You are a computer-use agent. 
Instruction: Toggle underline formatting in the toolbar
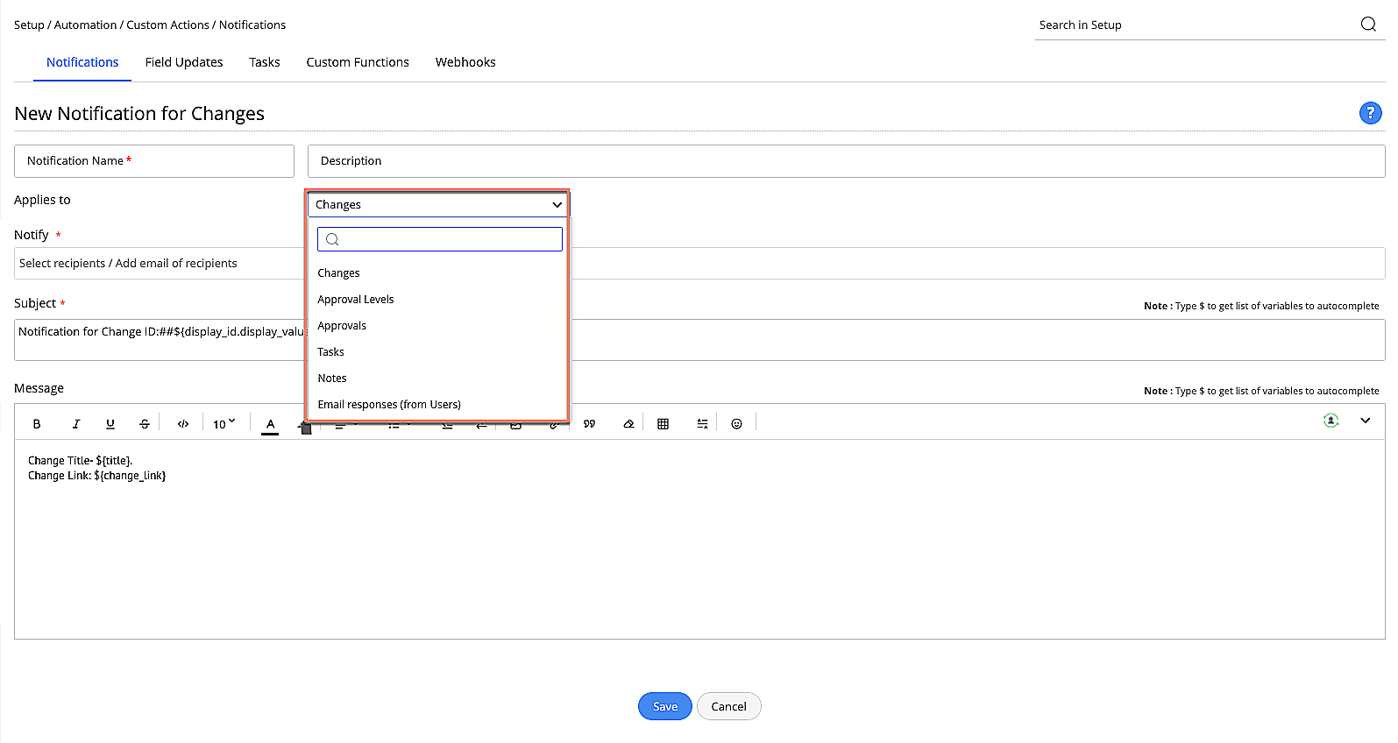(x=110, y=424)
